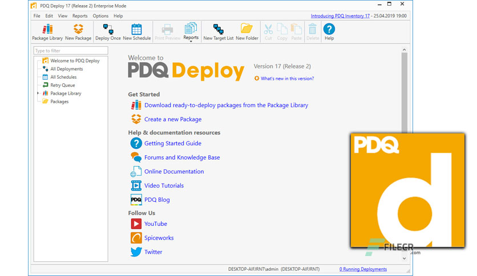
Task: Open the Edit menu
Action: pyautogui.click(x=49, y=16)
